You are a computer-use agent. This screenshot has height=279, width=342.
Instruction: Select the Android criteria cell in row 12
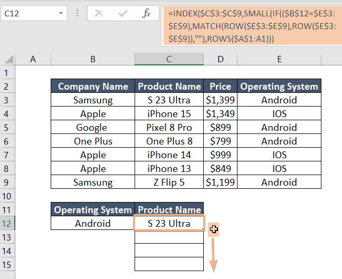click(93, 223)
